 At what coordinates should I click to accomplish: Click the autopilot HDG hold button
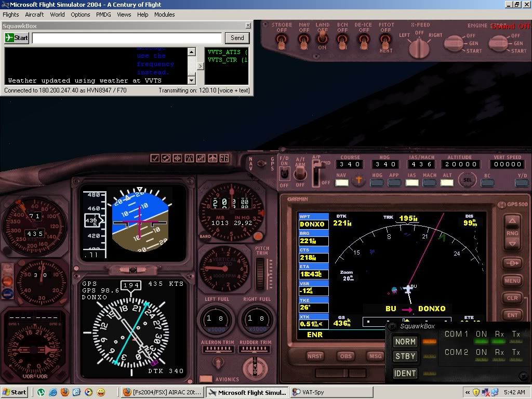[x=377, y=183]
